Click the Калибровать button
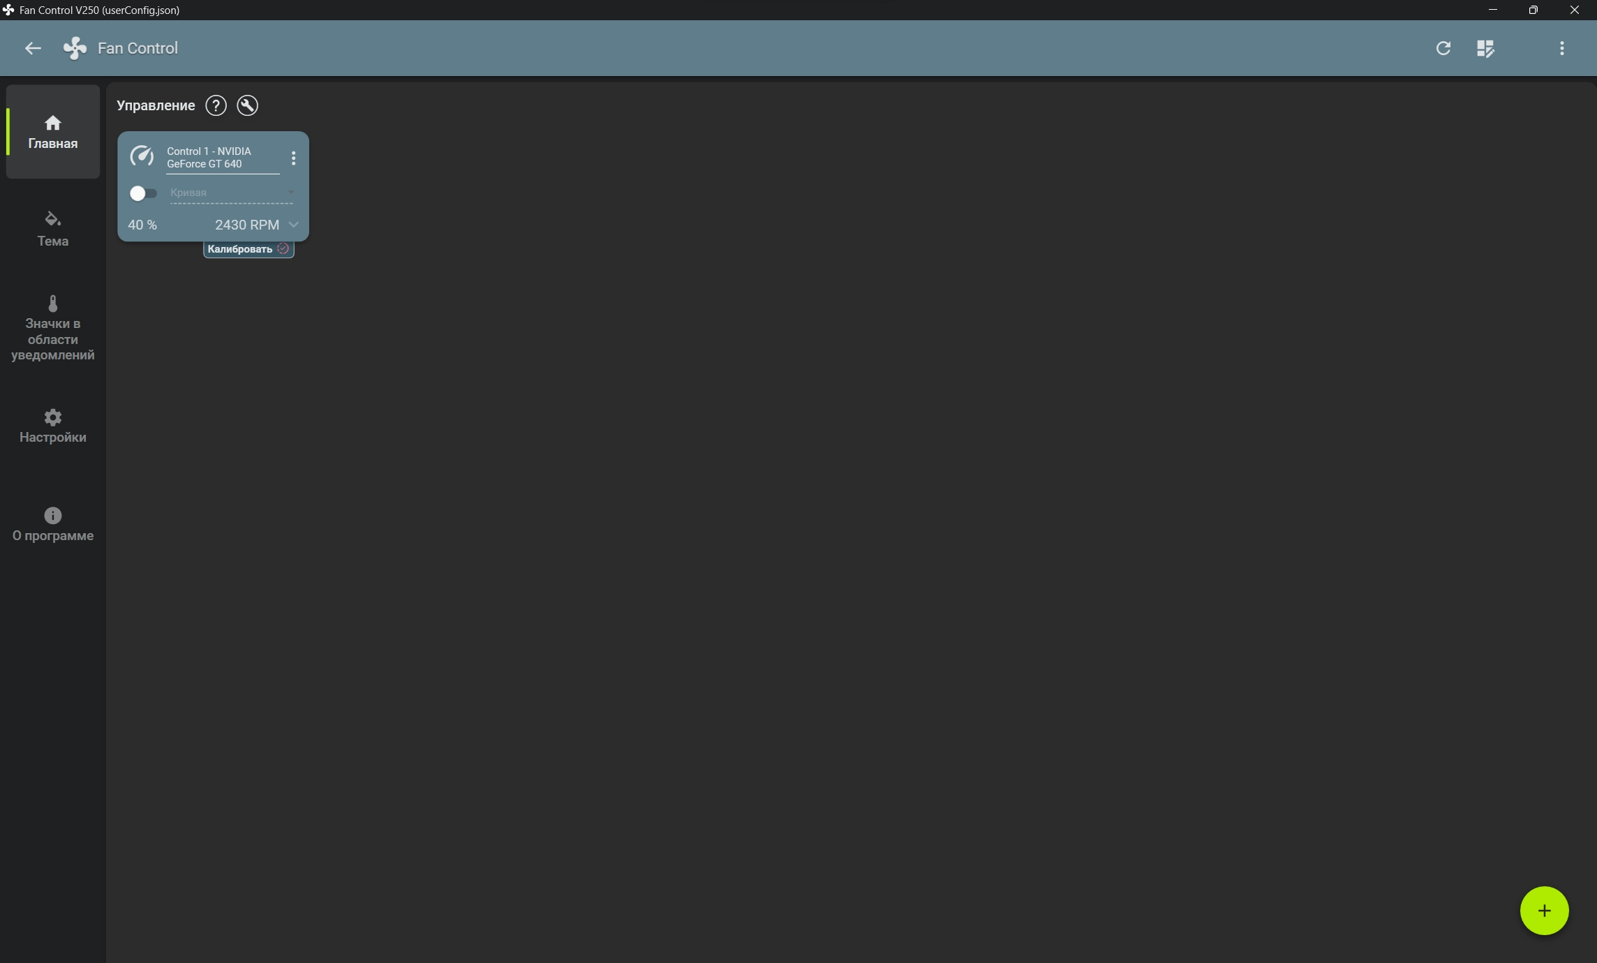Image resolution: width=1597 pixels, height=963 pixels. [x=248, y=249]
